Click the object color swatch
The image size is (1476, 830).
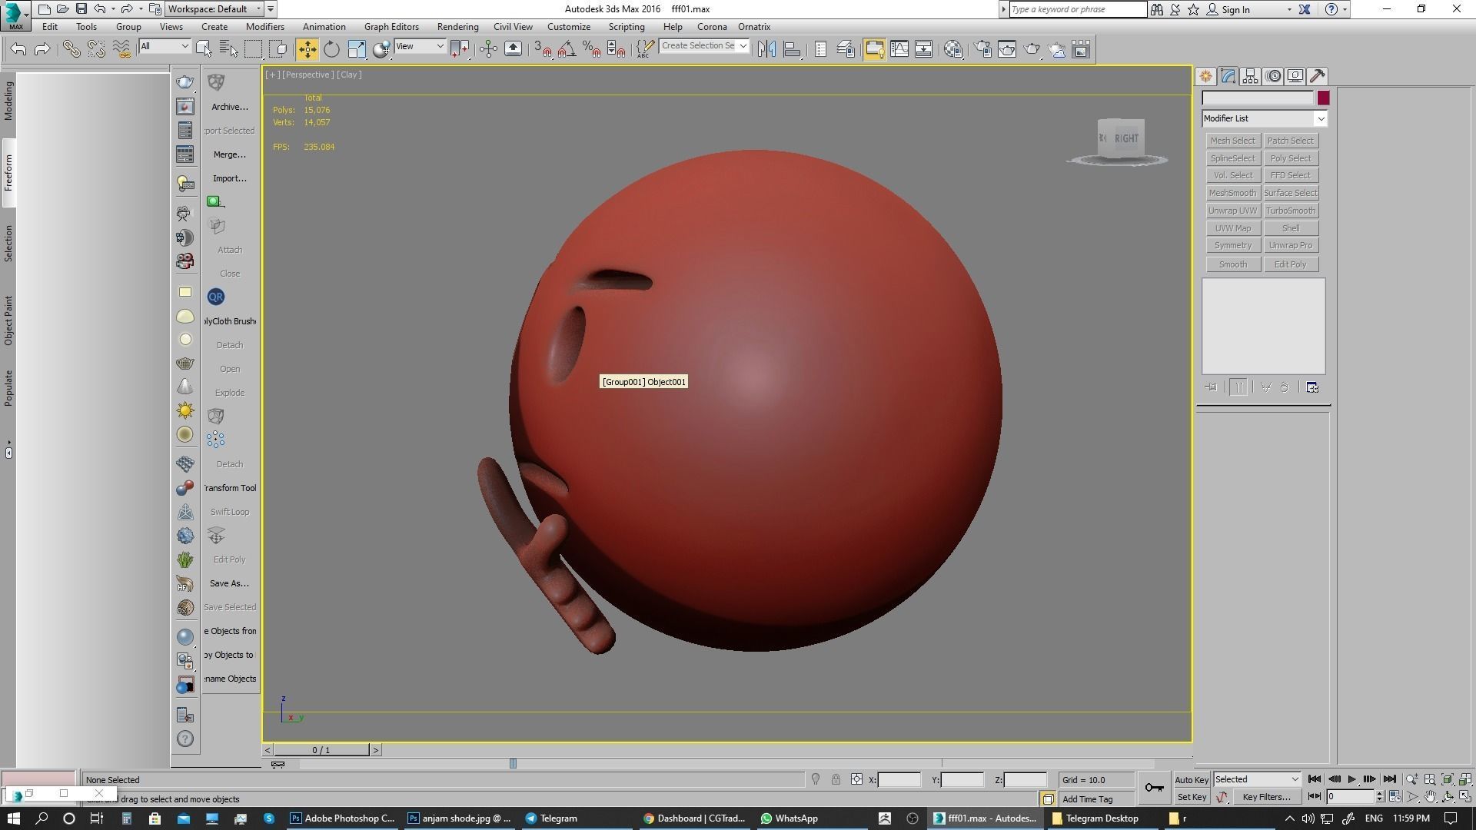(1323, 98)
